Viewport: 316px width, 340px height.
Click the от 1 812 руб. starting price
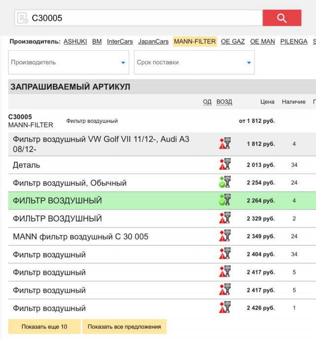click(x=257, y=121)
